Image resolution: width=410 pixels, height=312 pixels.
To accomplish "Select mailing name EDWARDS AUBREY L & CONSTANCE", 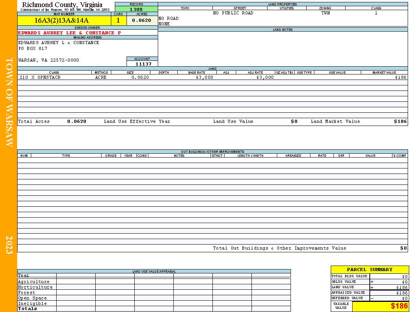I will pos(59,43).
